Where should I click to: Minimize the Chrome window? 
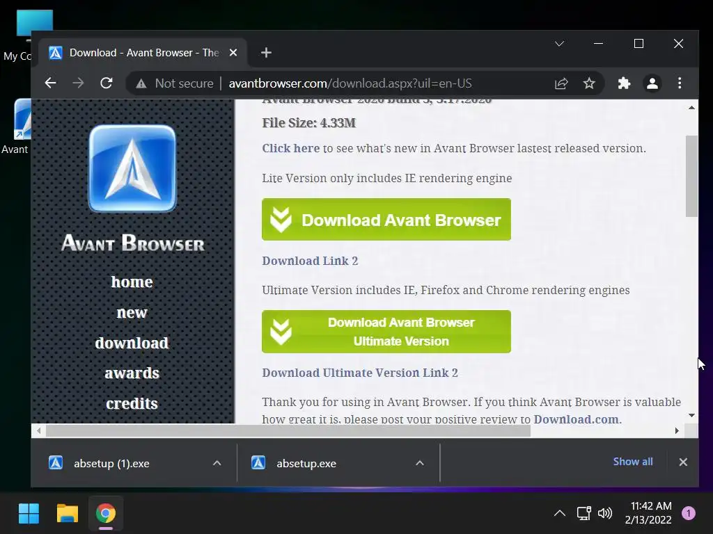(598, 44)
